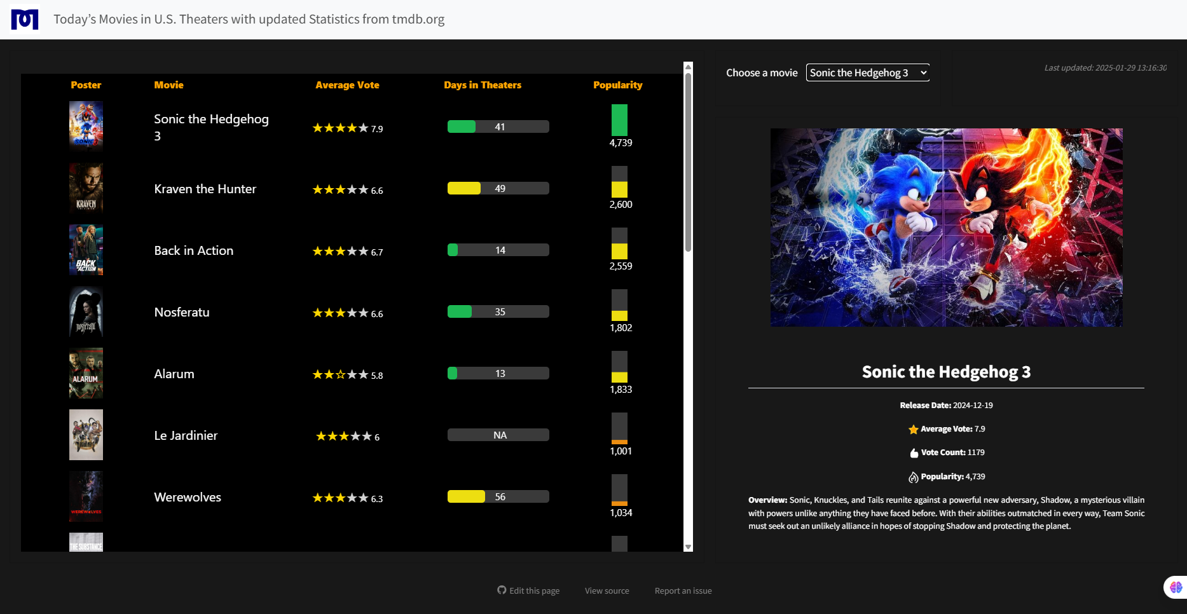1187x614 pixels.
Task: Click the flame icon beside Popularity detail
Action: (914, 477)
